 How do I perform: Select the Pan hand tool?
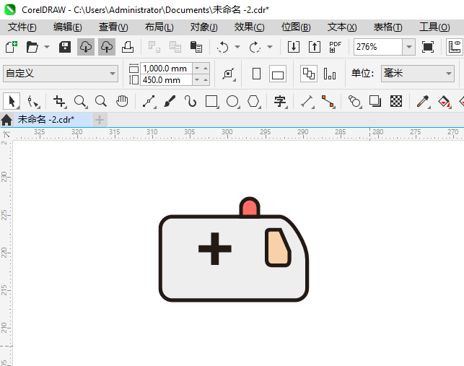pos(122,101)
